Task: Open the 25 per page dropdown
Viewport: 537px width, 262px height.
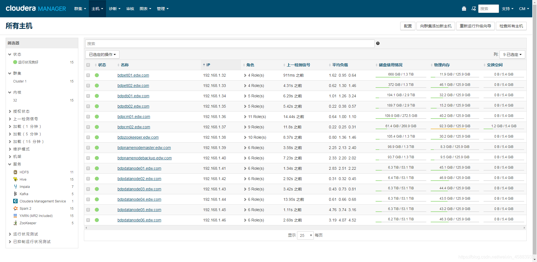Action: (x=305, y=235)
